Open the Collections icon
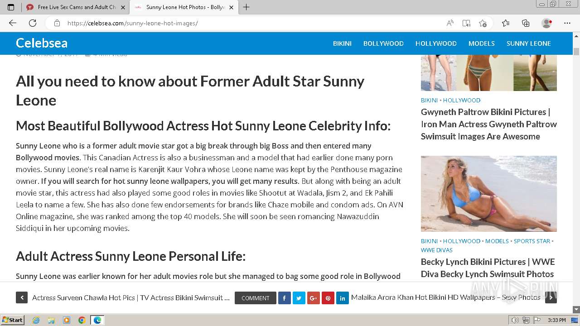 pos(526,23)
